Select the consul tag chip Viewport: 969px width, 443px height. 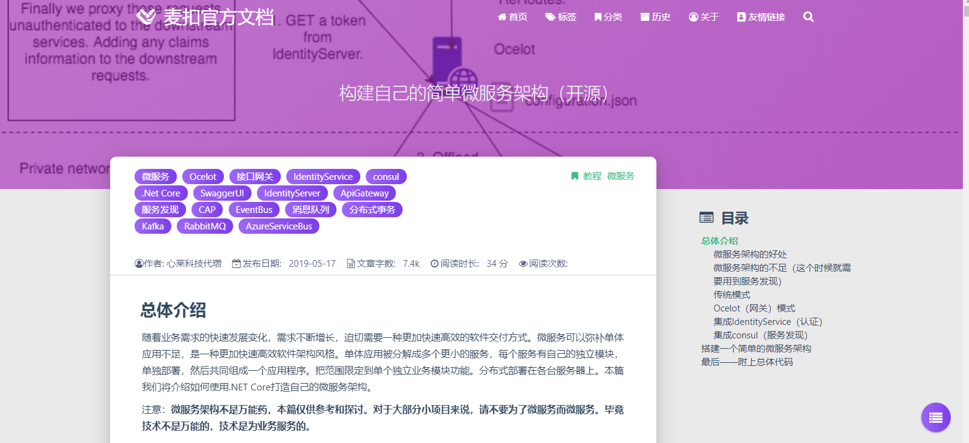tap(386, 177)
